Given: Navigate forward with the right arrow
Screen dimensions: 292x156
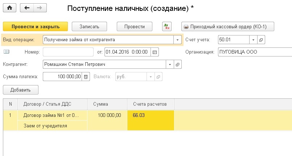Looking at the screenshot, I should pos(40,8).
